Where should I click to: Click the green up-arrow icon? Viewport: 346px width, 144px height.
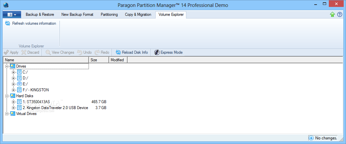pyautogui.click(x=332, y=14)
